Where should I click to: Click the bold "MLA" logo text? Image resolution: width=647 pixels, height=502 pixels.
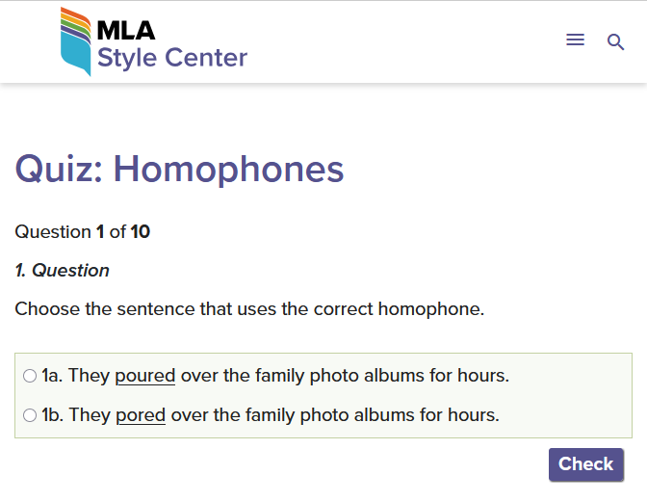coord(126,29)
